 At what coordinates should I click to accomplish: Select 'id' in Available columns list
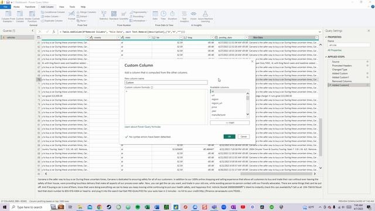(x=228, y=91)
